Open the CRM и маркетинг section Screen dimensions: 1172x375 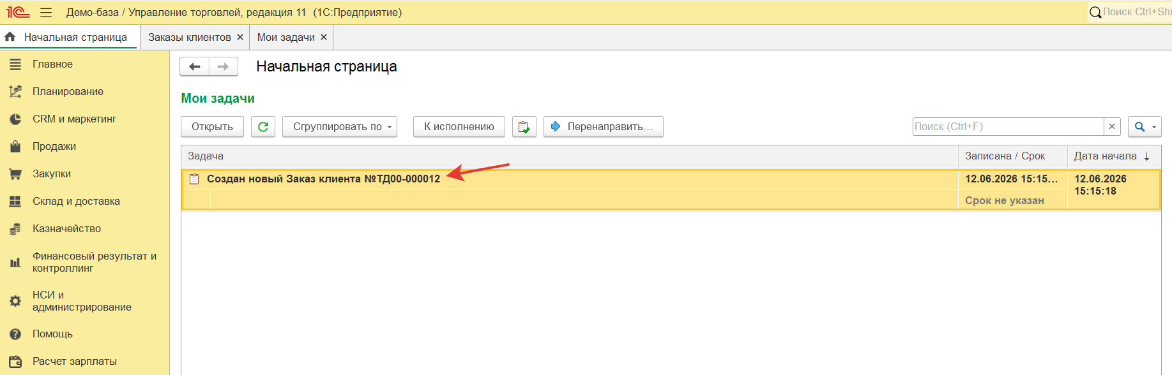pyautogui.click(x=84, y=119)
